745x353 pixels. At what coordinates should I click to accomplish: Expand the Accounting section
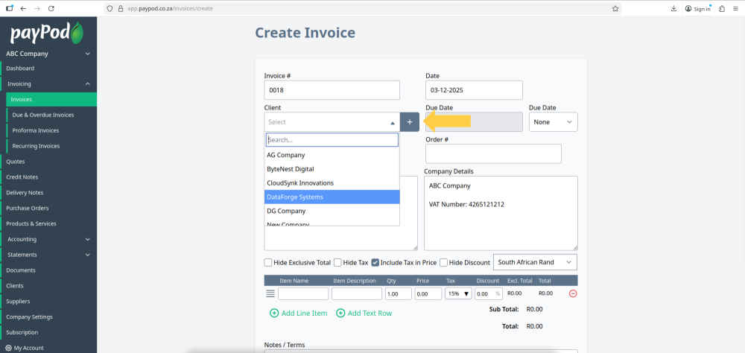(x=48, y=239)
